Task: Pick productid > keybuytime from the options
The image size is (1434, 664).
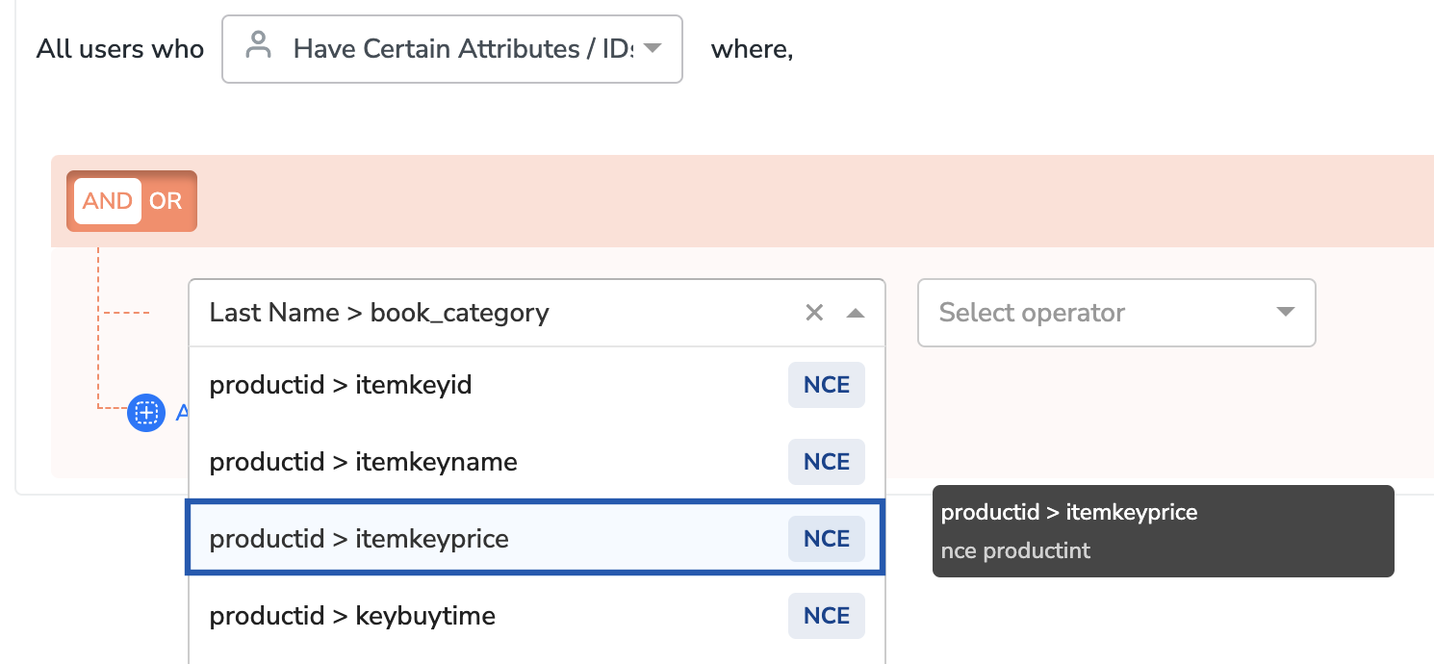Action: [x=481, y=616]
